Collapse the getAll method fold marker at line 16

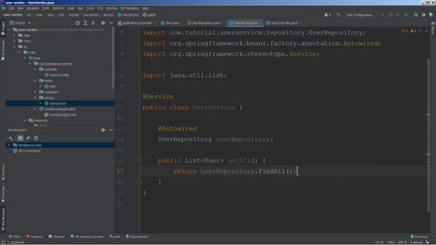pyautogui.click(x=140, y=161)
